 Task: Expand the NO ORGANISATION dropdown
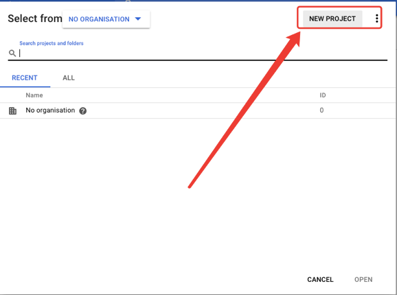pos(106,19)
